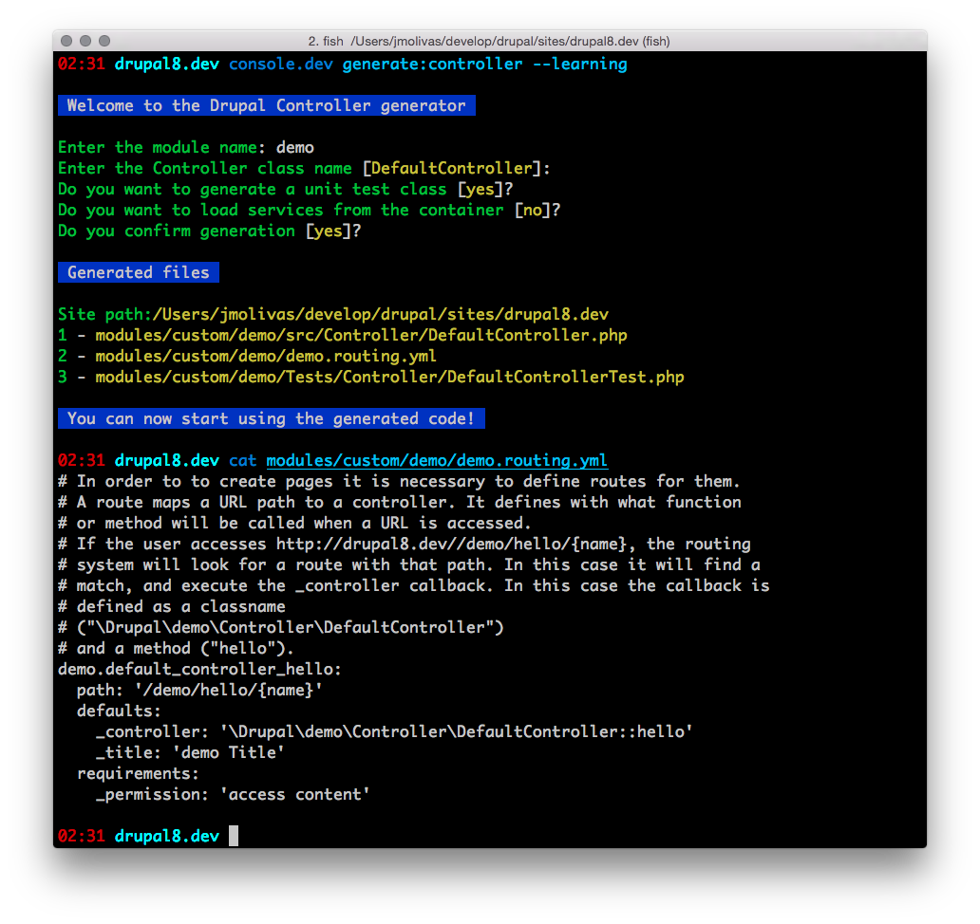
Task: Click the 'demo Title' value in YAML
Action: tap(237, 752)
